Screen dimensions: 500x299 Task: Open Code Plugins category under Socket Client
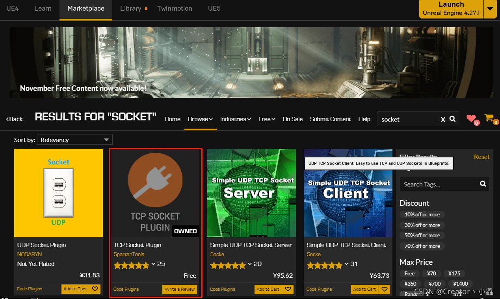pyautogui.click(x=319, y=289)
